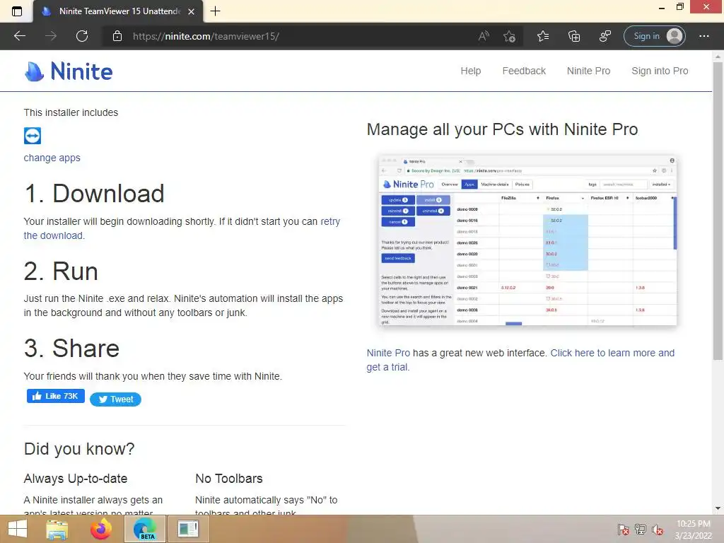Click 'This installer includes' text
724x543 pixels.
coord(71,112)
